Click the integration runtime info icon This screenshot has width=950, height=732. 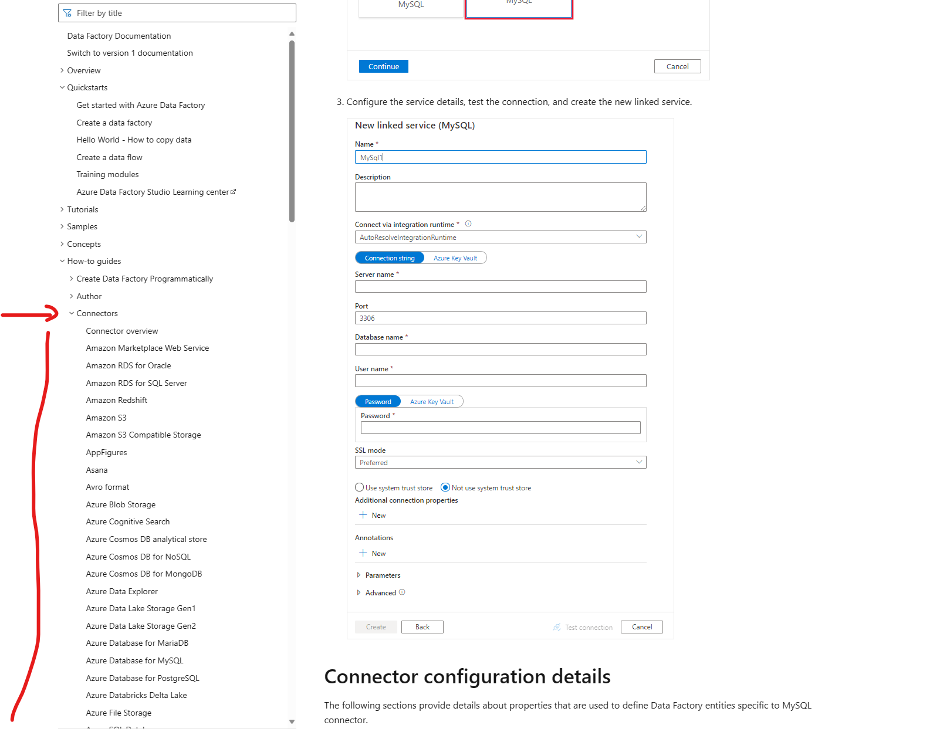tap(468, 224)
